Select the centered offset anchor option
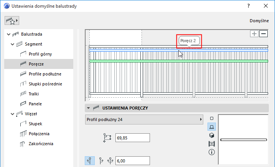Viewport: 275px width, 167px height. tap(110, 161)
